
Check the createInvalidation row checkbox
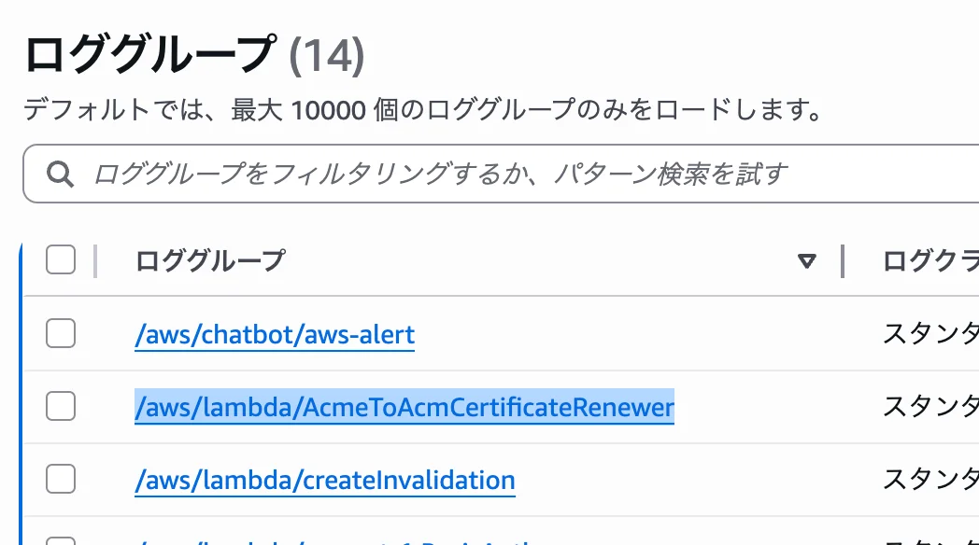60,479
